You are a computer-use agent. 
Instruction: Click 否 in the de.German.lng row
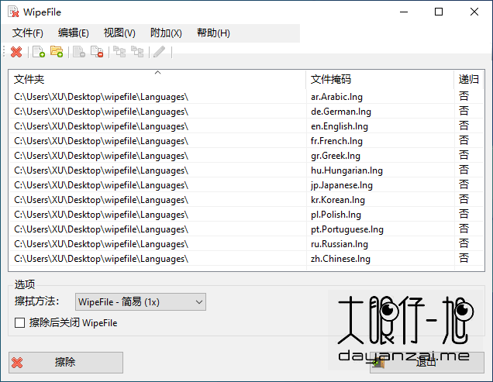coord(464,111)
